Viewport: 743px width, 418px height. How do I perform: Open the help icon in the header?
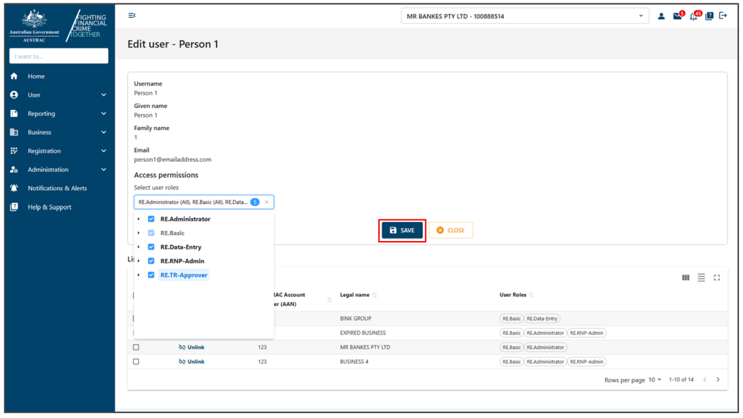pos(710,15)
